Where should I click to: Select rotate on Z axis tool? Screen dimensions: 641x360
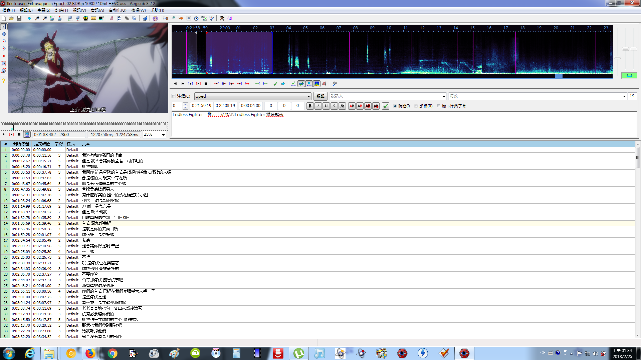(4, 41)
